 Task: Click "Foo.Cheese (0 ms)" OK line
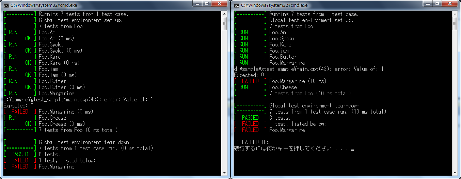click(x=44, y=124)
